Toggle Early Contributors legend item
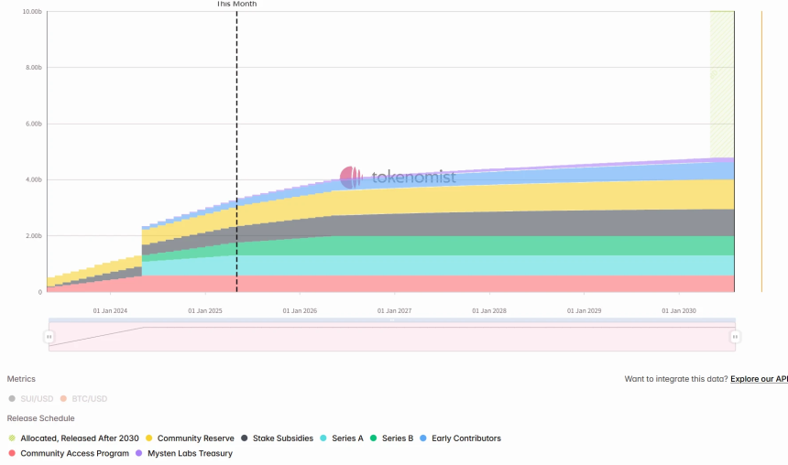The width and height of the screenshot is (788, 465). [465, 438]
